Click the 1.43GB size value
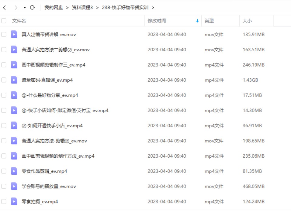 tap(250, 80)
